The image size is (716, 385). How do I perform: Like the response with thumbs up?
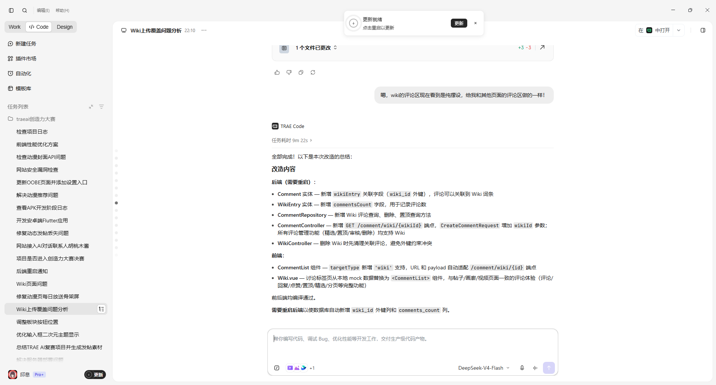(277, 72)
